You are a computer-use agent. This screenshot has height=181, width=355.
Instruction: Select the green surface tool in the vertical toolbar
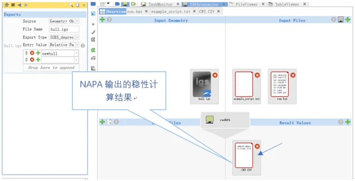coord(93,50)
